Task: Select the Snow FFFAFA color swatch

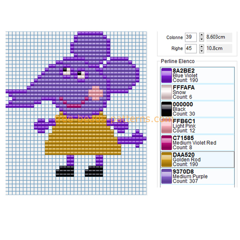Action: pyautogui.click(x=166, y=92)
